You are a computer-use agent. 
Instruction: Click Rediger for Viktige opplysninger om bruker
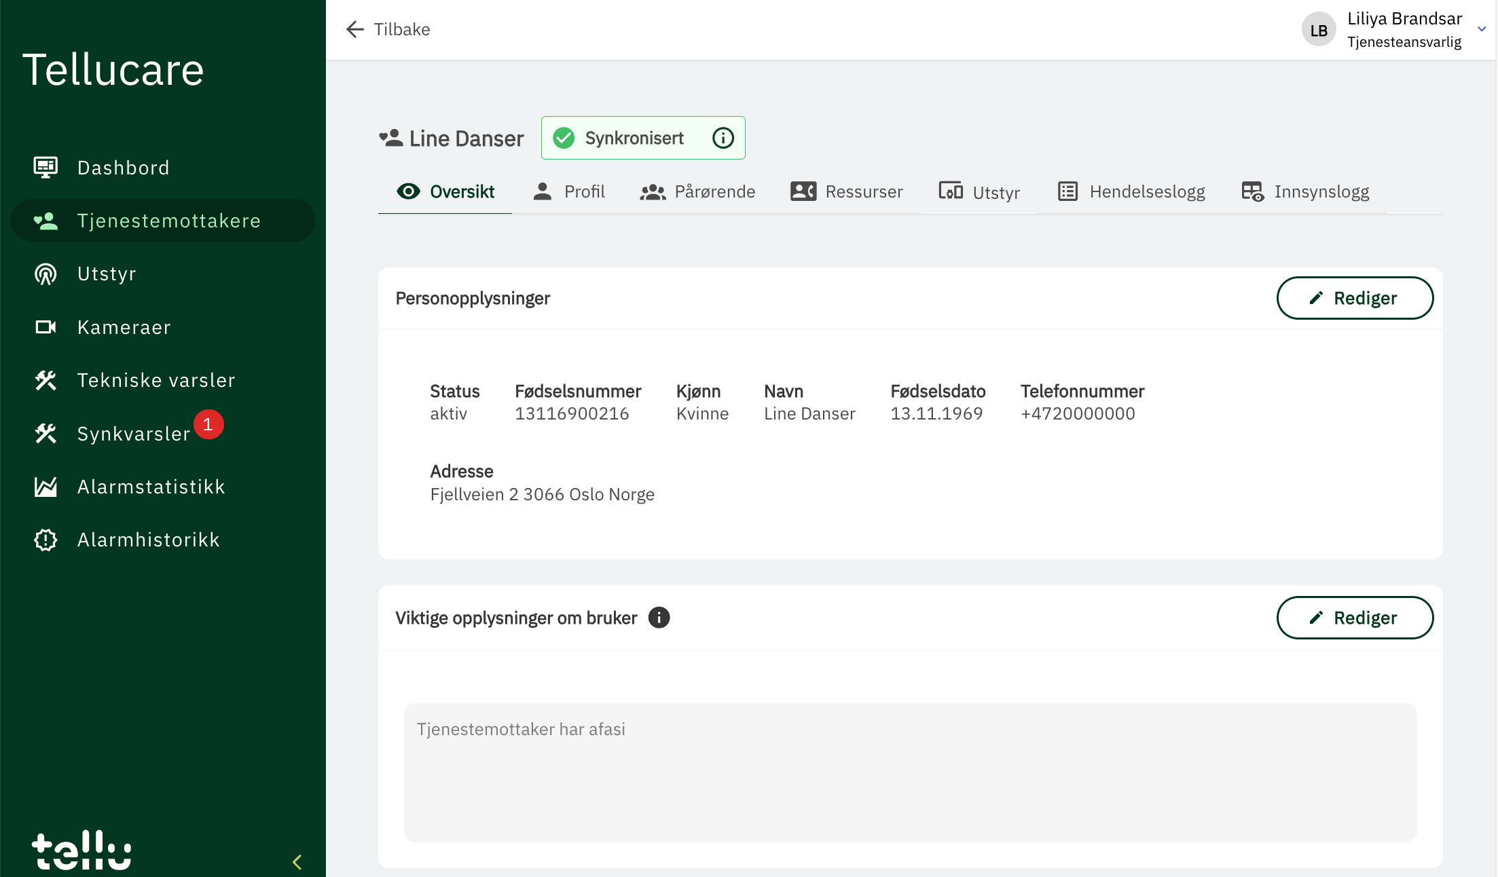[1355, 618]
